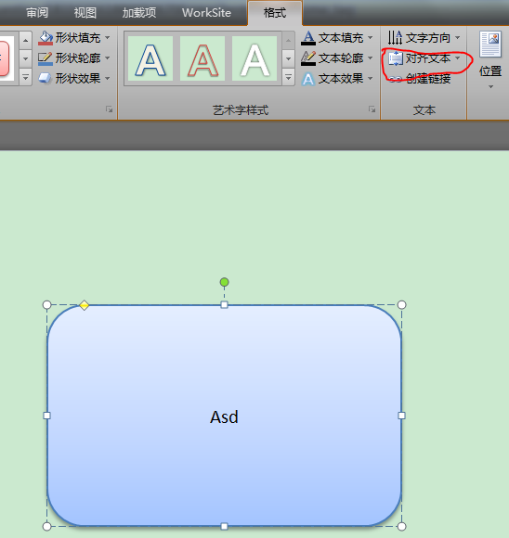This screenshot has height=538, width=509.
Task: Select the white WordArt style A
Action: click(254, 58)
